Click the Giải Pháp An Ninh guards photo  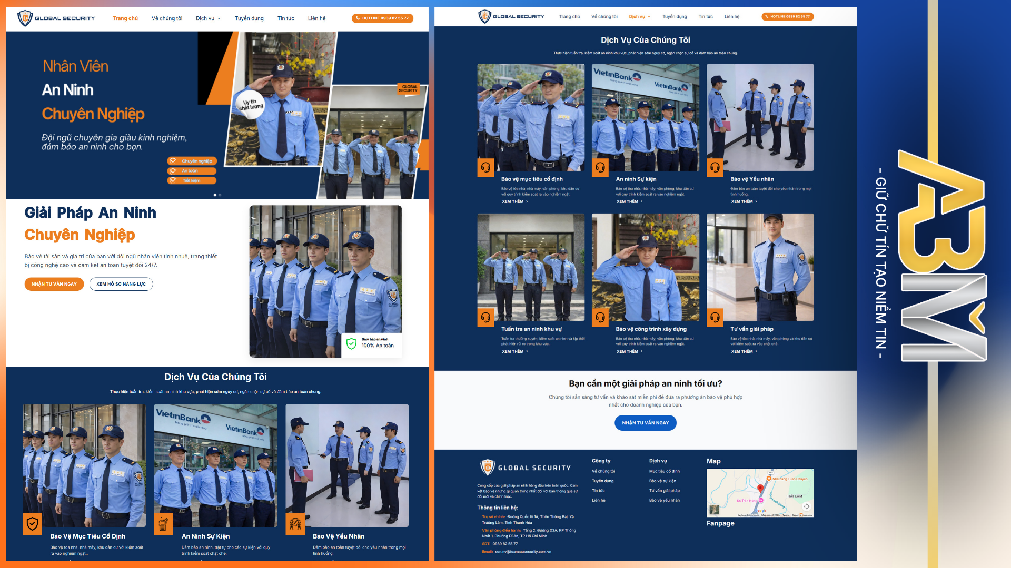(325, 281)
